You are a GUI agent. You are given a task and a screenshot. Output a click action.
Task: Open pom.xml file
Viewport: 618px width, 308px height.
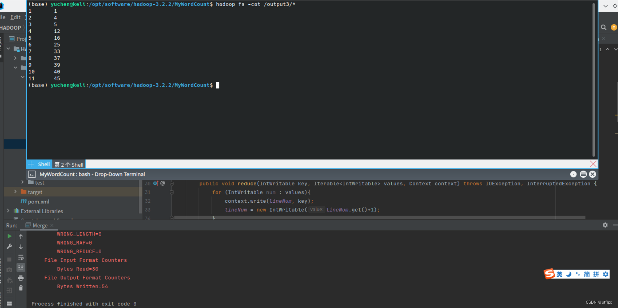pos(35,202)
